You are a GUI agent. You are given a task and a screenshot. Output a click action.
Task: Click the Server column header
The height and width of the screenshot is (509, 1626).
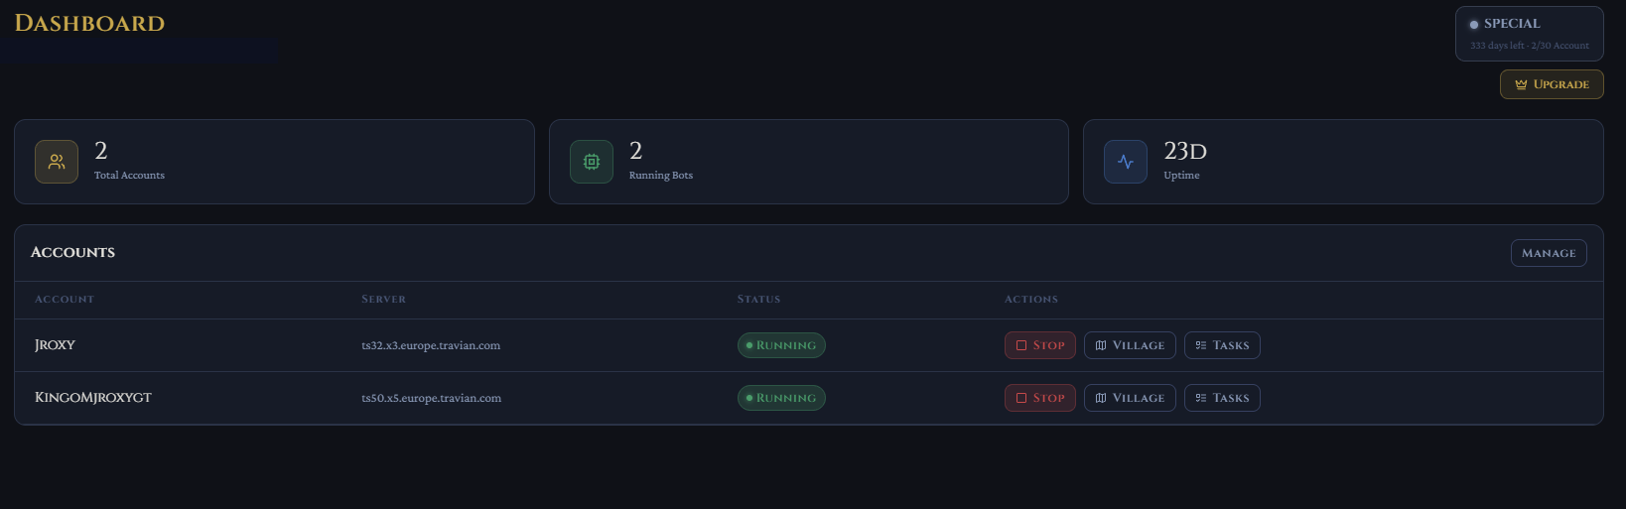tap(383, 299)
